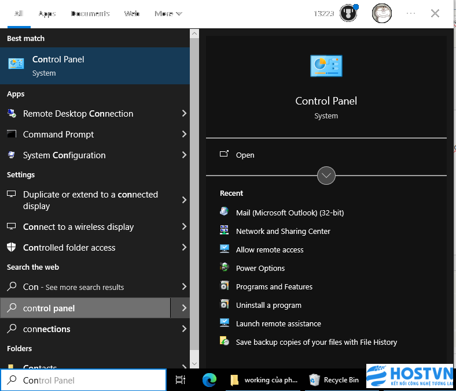This screenshot has height=391, width=456.
Task: Click the Allow remote access icon
Action: (x=224, y=249)
